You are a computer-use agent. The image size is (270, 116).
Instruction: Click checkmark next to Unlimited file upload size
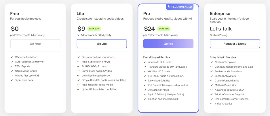pyautogui.click(x=78, y=75)
